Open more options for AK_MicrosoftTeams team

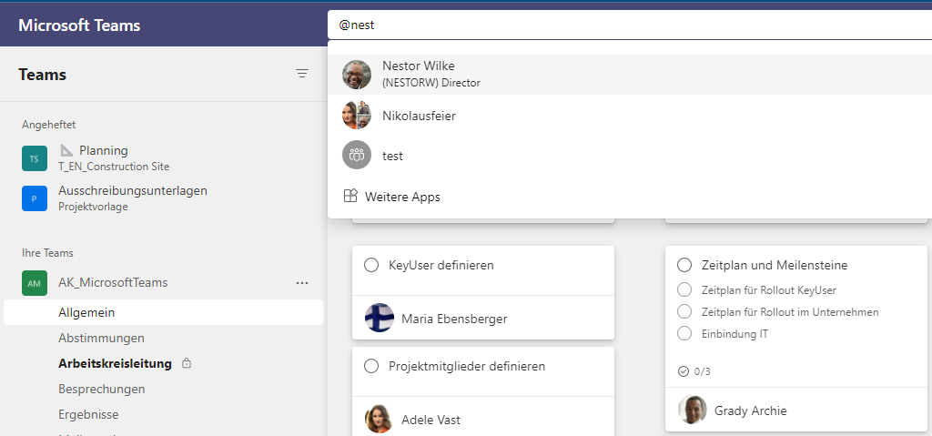click(302, 283)
